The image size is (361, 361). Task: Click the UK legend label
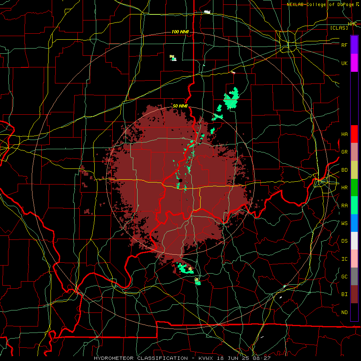pyautogui.click(x=344, y=63)
